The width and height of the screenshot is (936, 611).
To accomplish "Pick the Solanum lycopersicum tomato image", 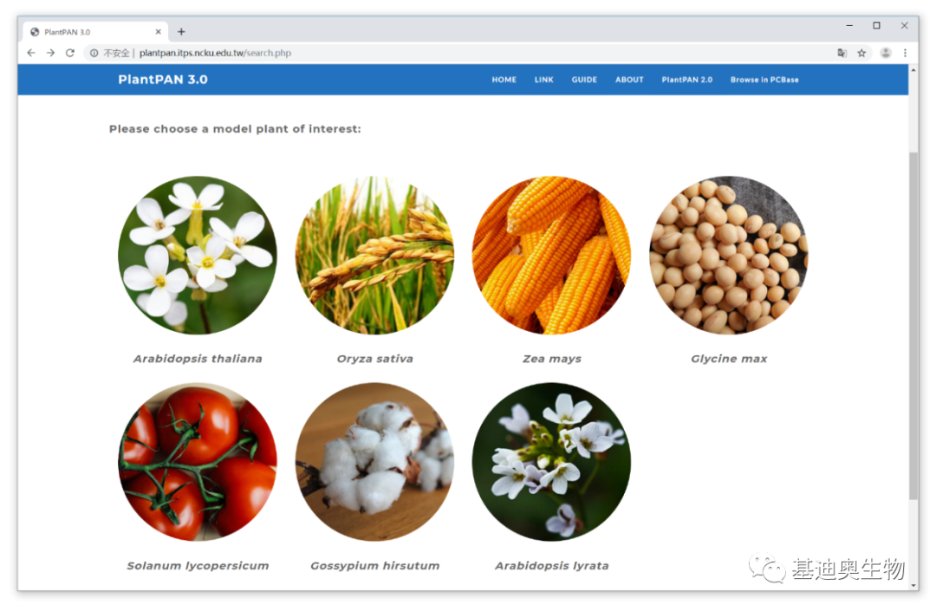I will [198, 462].
